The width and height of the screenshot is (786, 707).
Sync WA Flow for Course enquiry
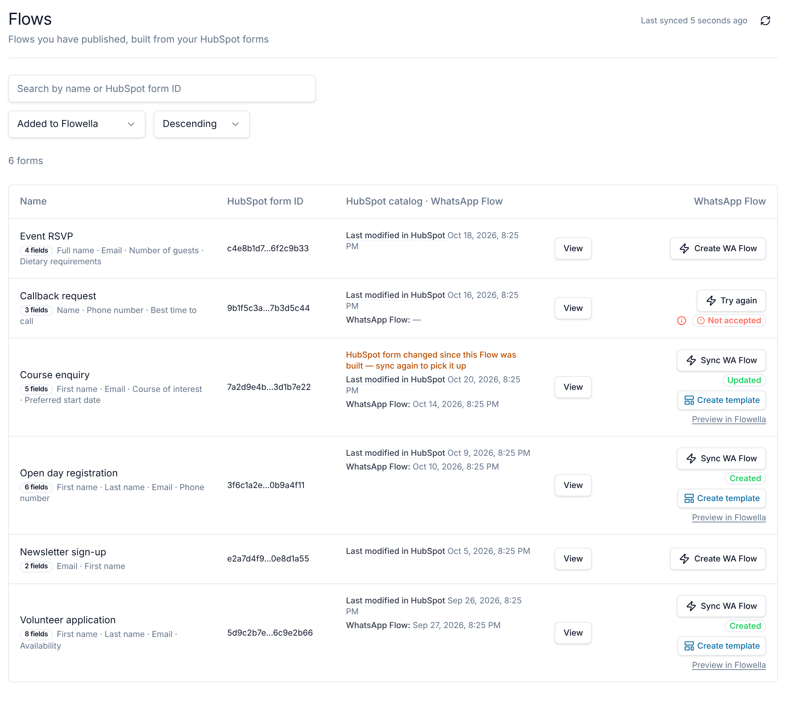(x=721, y=360)
